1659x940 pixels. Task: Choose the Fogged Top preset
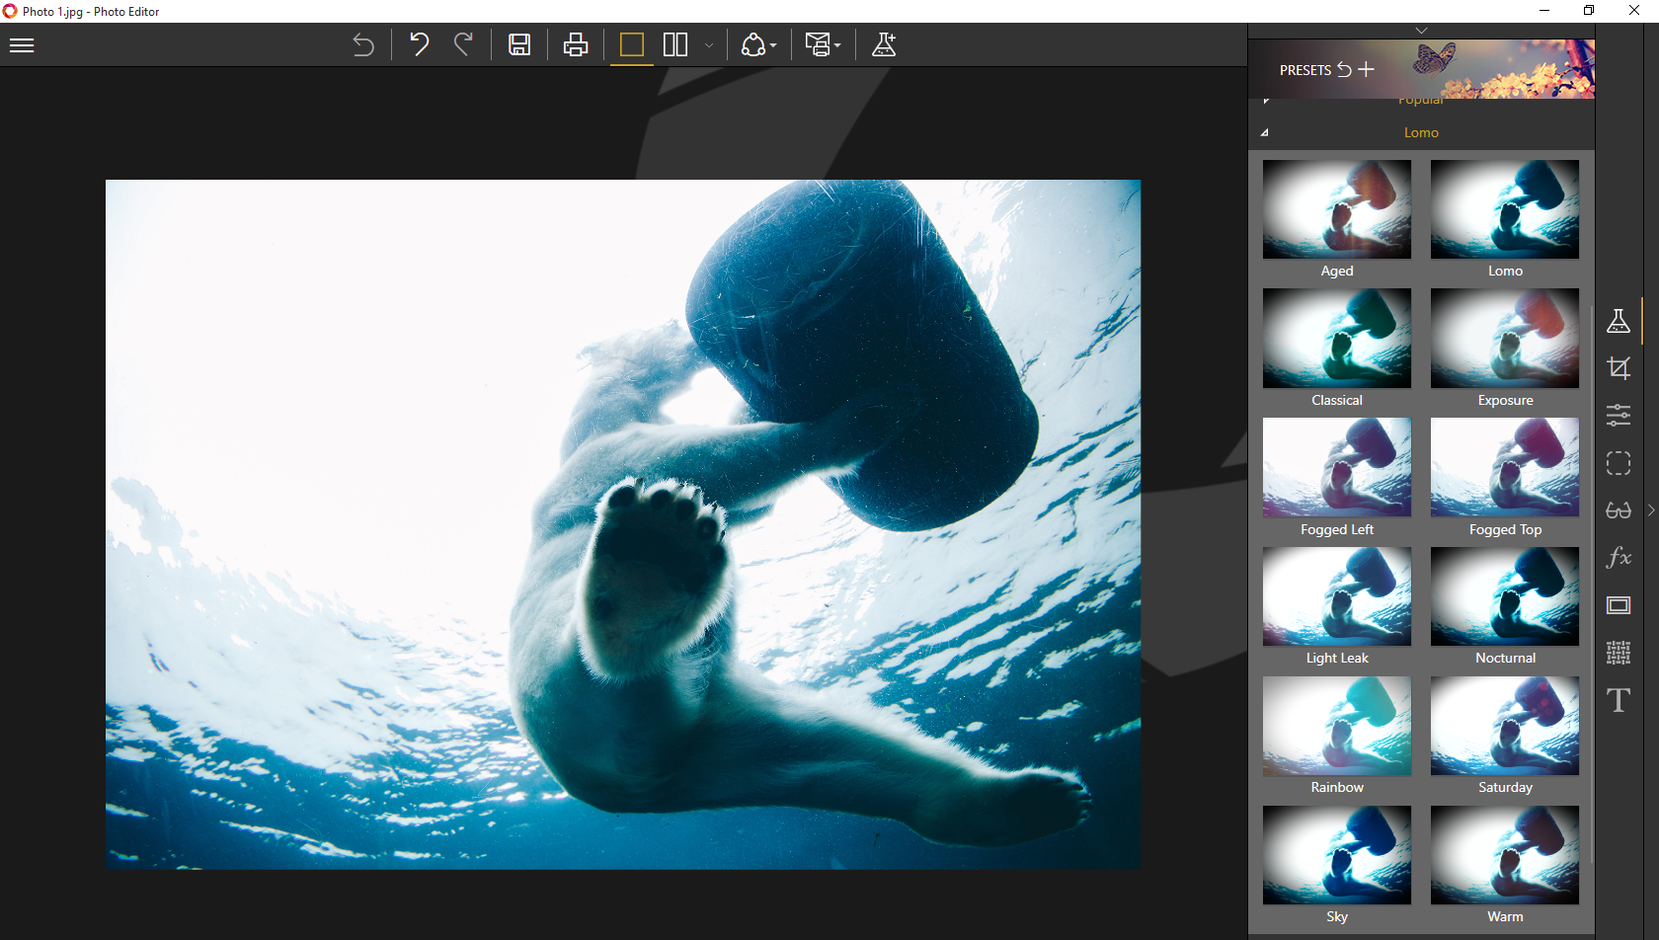1505,467
